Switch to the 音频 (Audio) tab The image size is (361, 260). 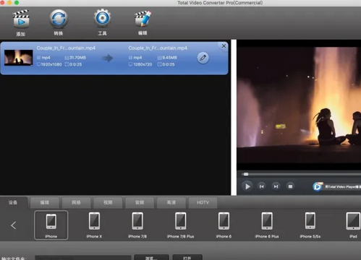click(x=140, y=203)
